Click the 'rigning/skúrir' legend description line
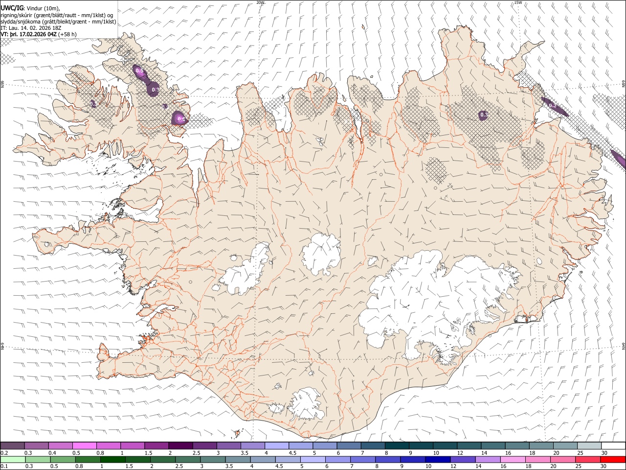Screen dimensions: 626x470 coord(57,15)
